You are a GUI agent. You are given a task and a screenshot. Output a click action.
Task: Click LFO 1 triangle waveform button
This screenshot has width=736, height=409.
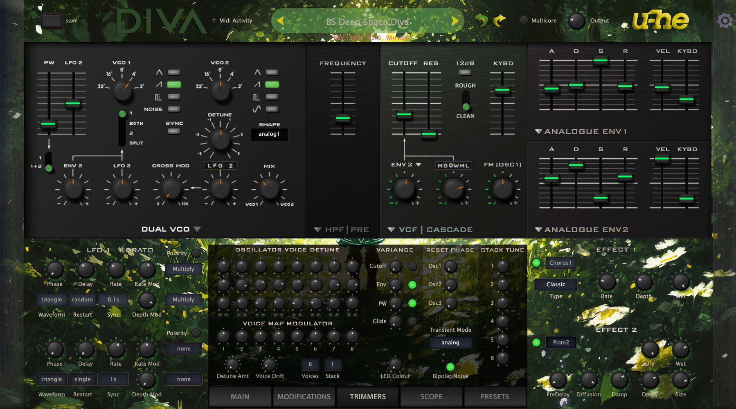click(x=52, y=299)
